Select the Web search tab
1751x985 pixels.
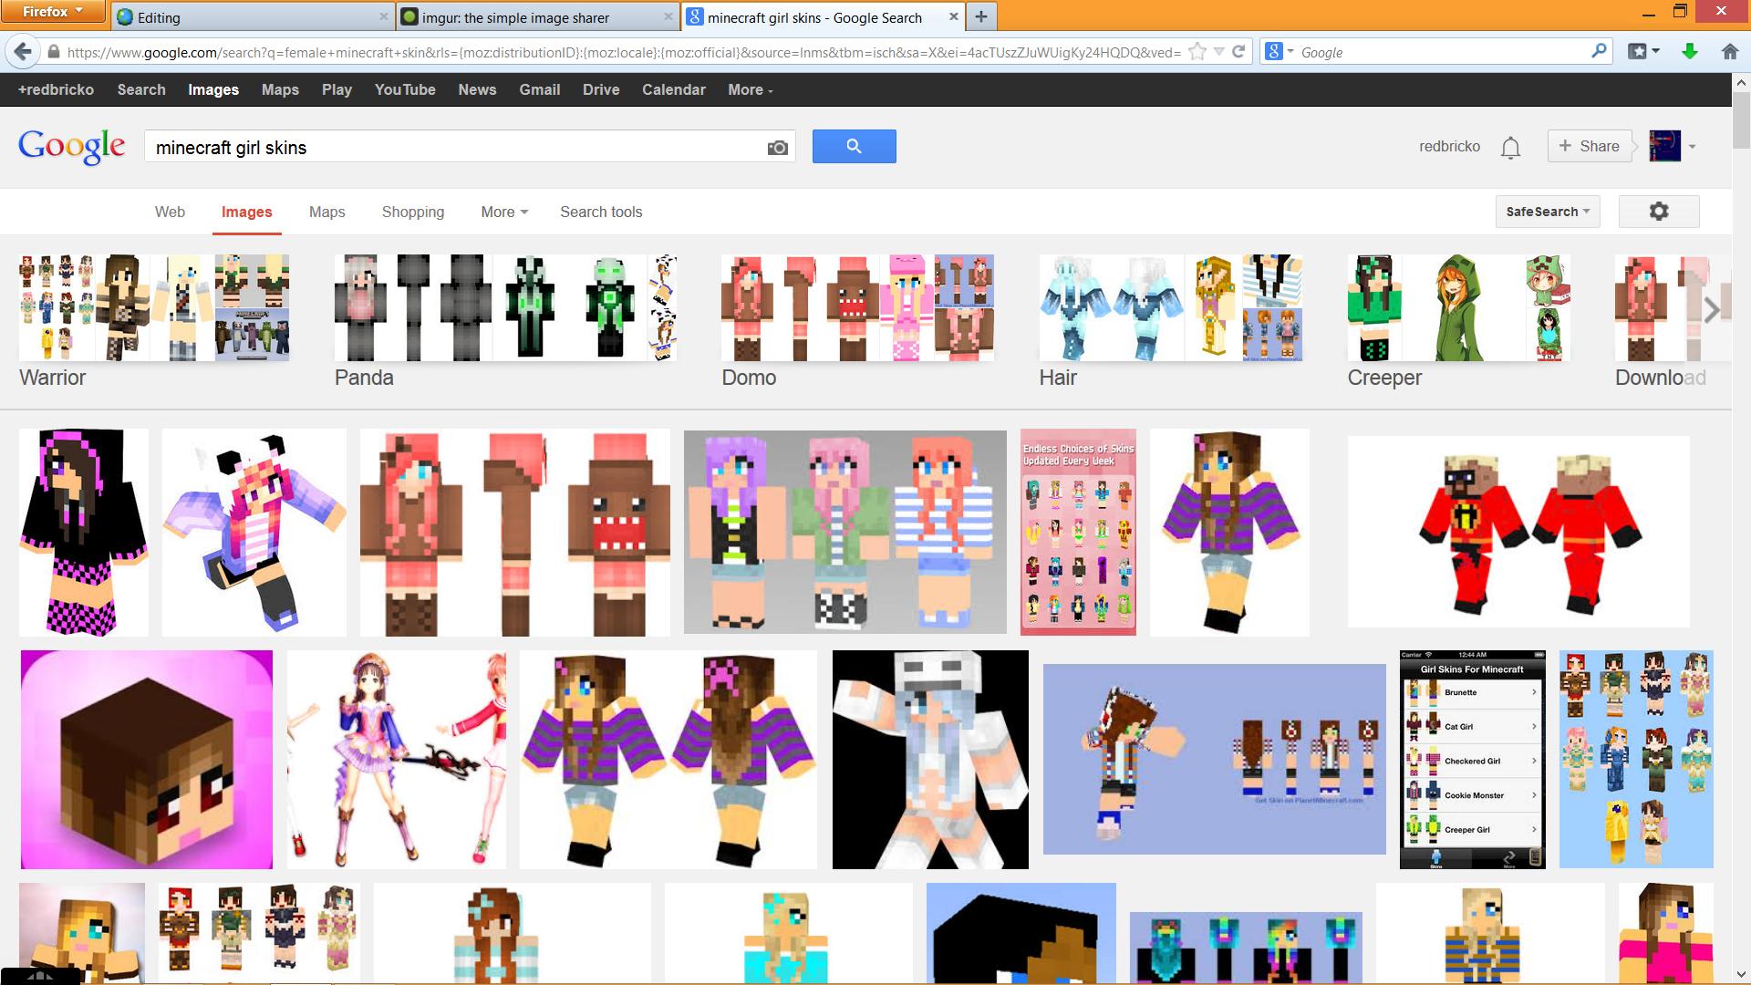coord(170,212)
